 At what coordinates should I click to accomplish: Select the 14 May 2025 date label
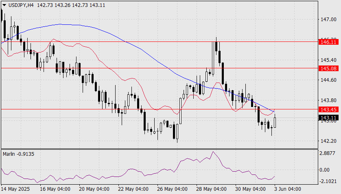(x=15, y=189)
